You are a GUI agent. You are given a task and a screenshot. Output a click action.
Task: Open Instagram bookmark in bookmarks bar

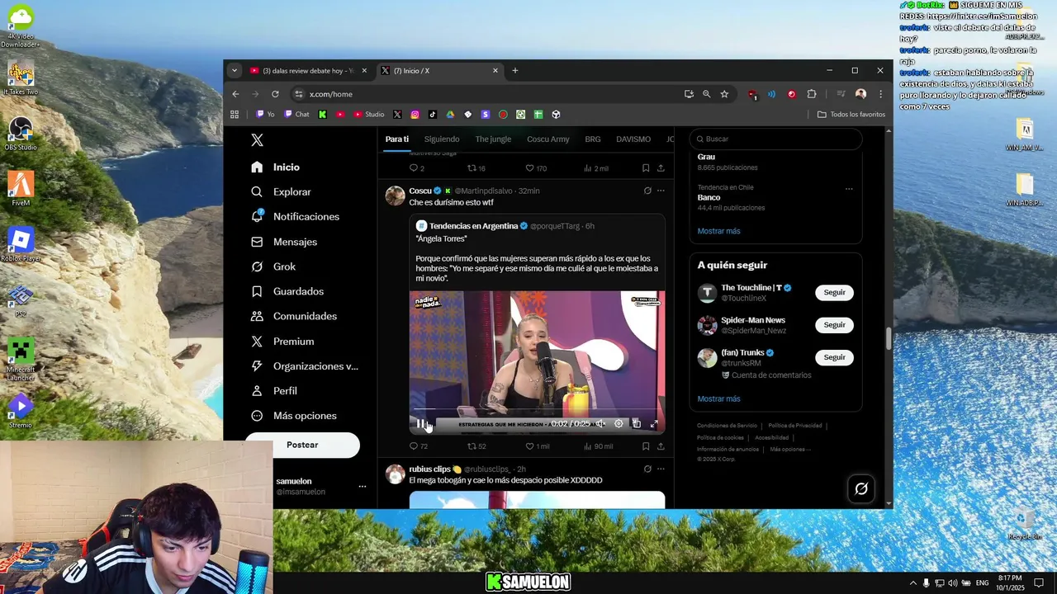pyautogui.click(x=415, y=115)
